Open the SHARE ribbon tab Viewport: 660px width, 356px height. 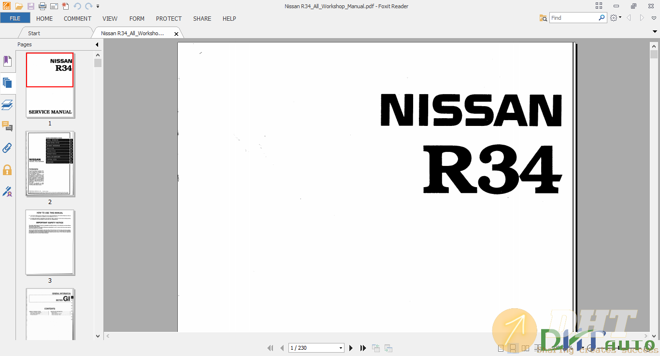[202, 18]
